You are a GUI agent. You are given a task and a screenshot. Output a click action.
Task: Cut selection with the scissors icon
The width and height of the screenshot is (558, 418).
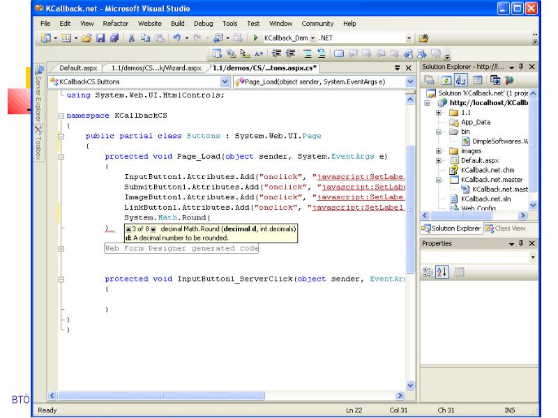click(132, 38)
